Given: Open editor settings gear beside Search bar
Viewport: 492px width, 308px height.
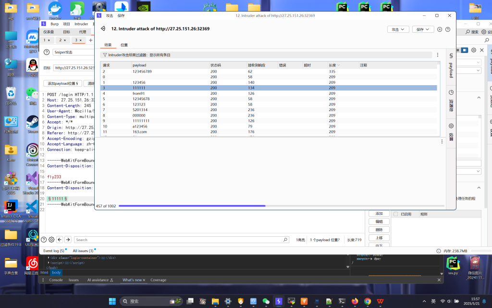Looking at the screenshot, I should pyautogui.click(x=51, y=240).
